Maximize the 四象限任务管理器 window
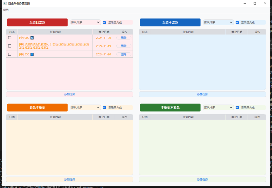272x188 pixels. pos(255,3)
